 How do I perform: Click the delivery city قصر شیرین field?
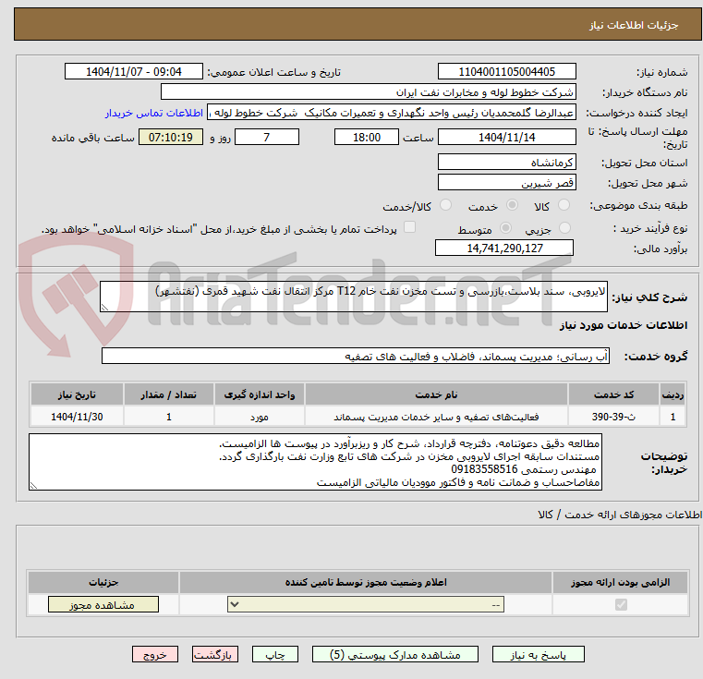[507, 183]
